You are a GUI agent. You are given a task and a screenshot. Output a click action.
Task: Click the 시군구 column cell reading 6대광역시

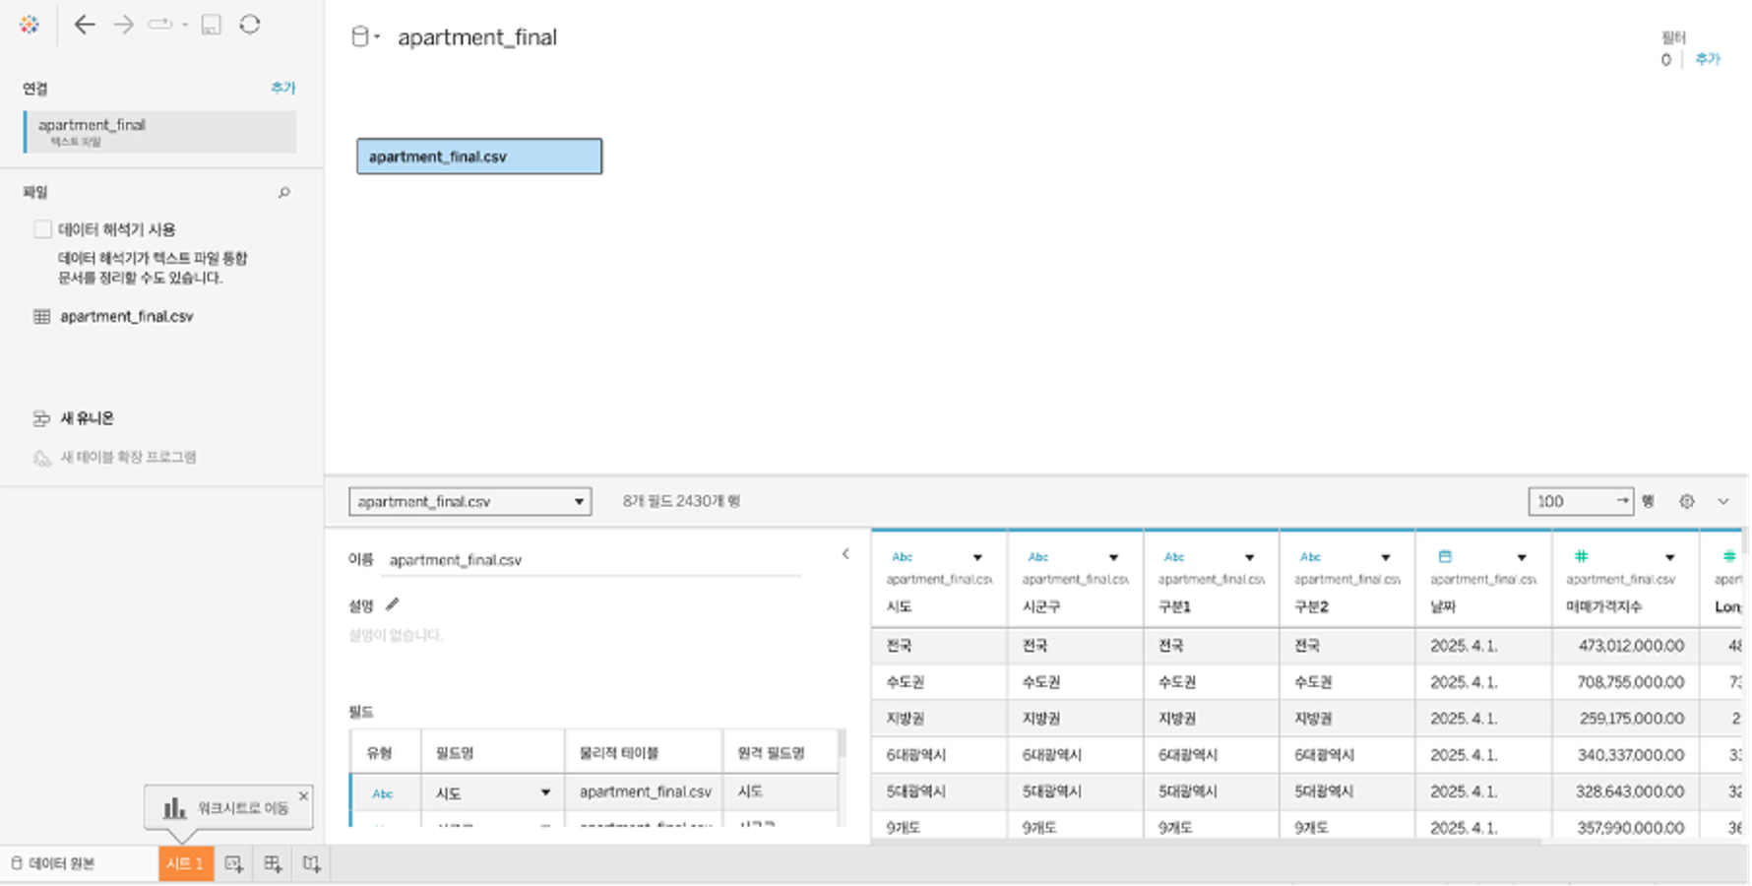pyautogui.click(x=1075, y=755)
